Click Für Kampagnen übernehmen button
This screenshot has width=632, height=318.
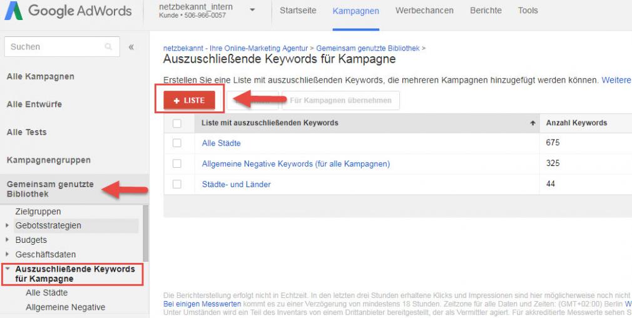(x=340, y=100)
